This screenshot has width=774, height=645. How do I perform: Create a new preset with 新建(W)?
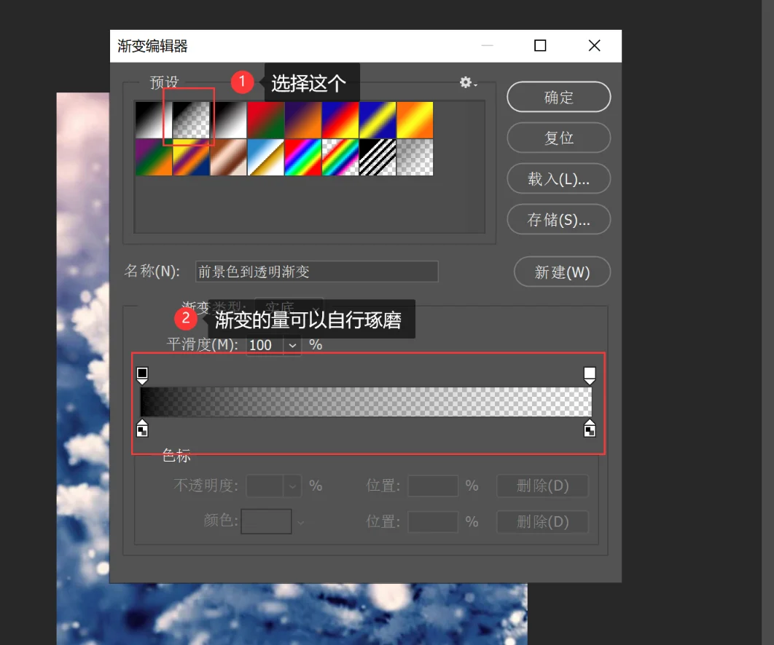[561, 272]
